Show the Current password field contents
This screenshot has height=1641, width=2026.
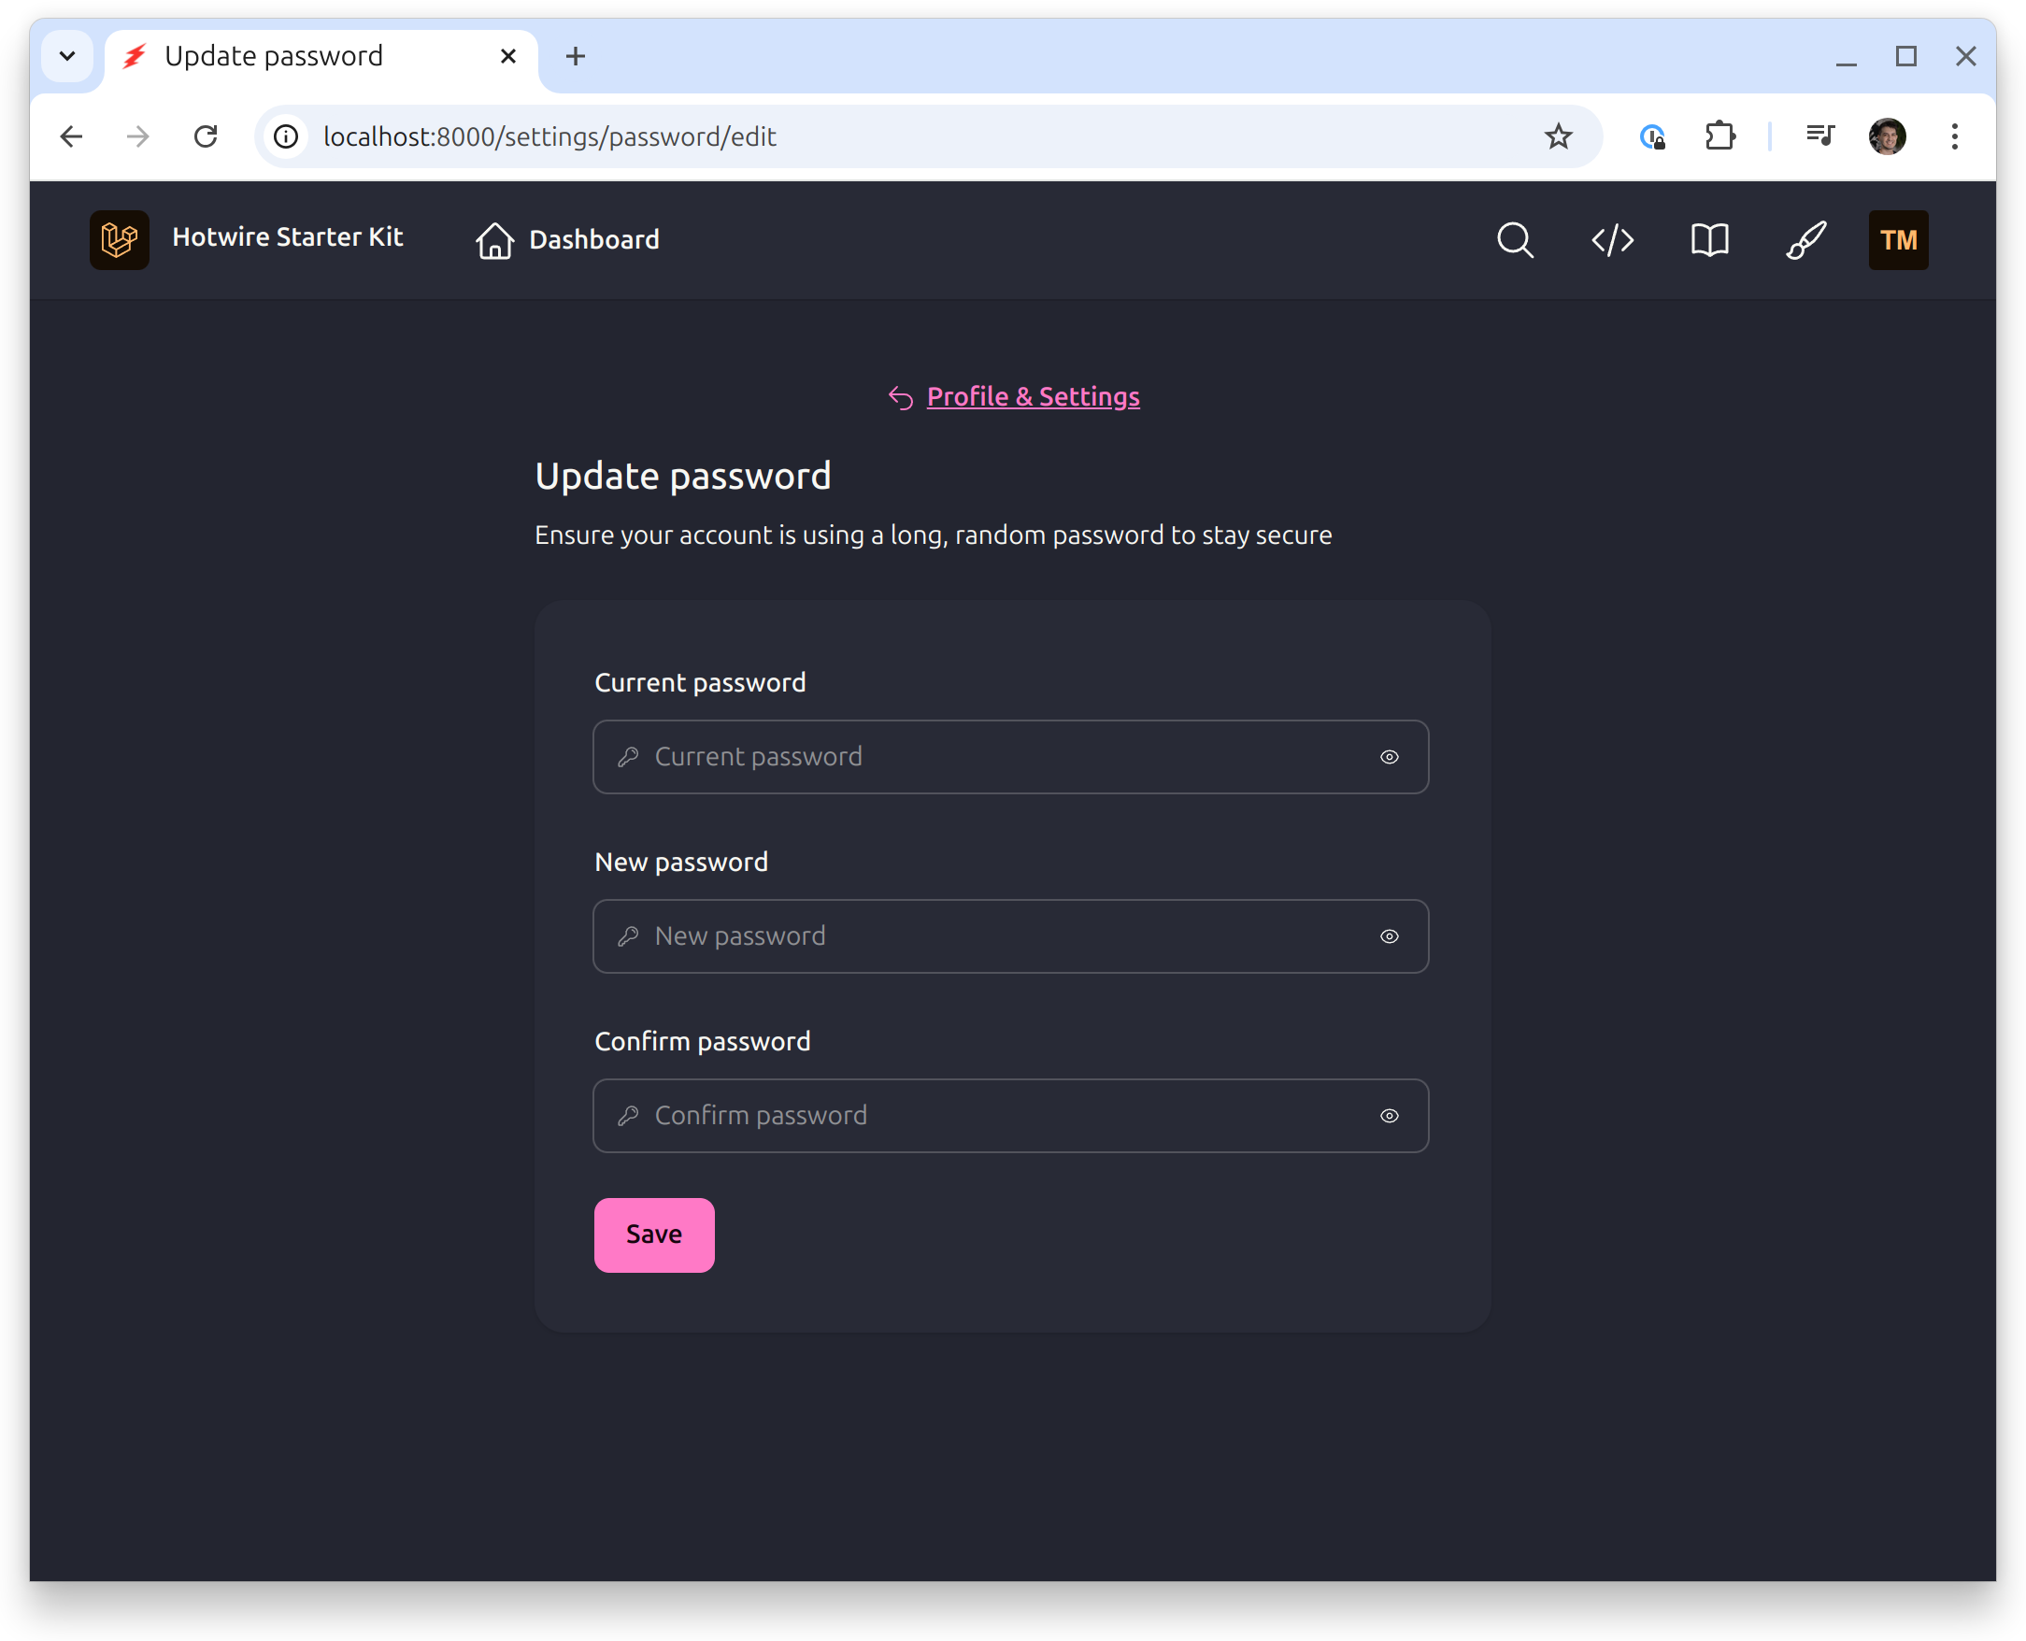(1390, 756)
